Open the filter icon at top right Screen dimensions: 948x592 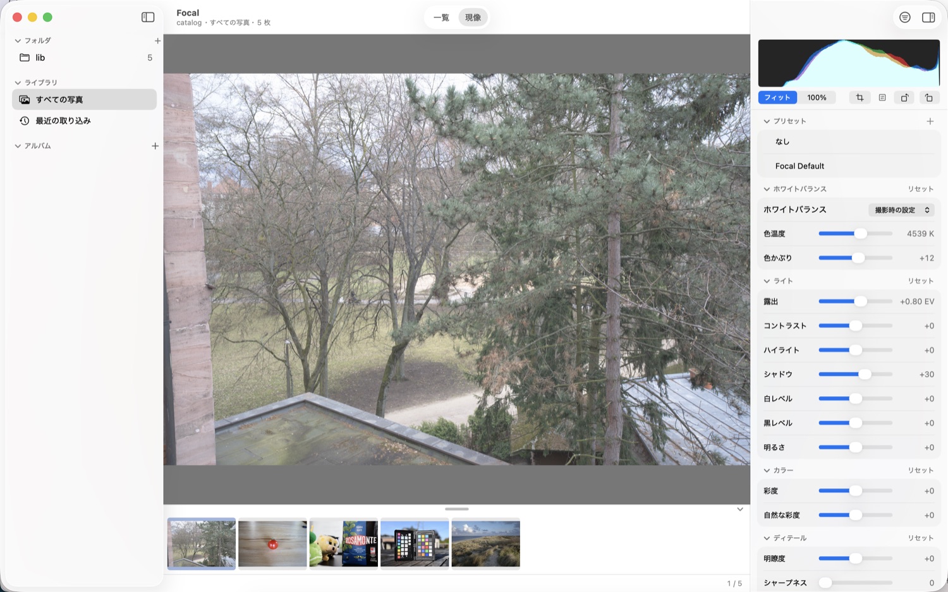tap(905, 18)
